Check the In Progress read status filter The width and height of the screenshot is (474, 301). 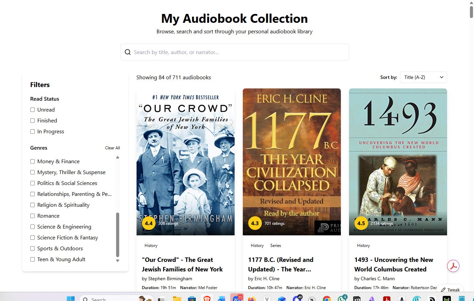(x=32, y=131)
